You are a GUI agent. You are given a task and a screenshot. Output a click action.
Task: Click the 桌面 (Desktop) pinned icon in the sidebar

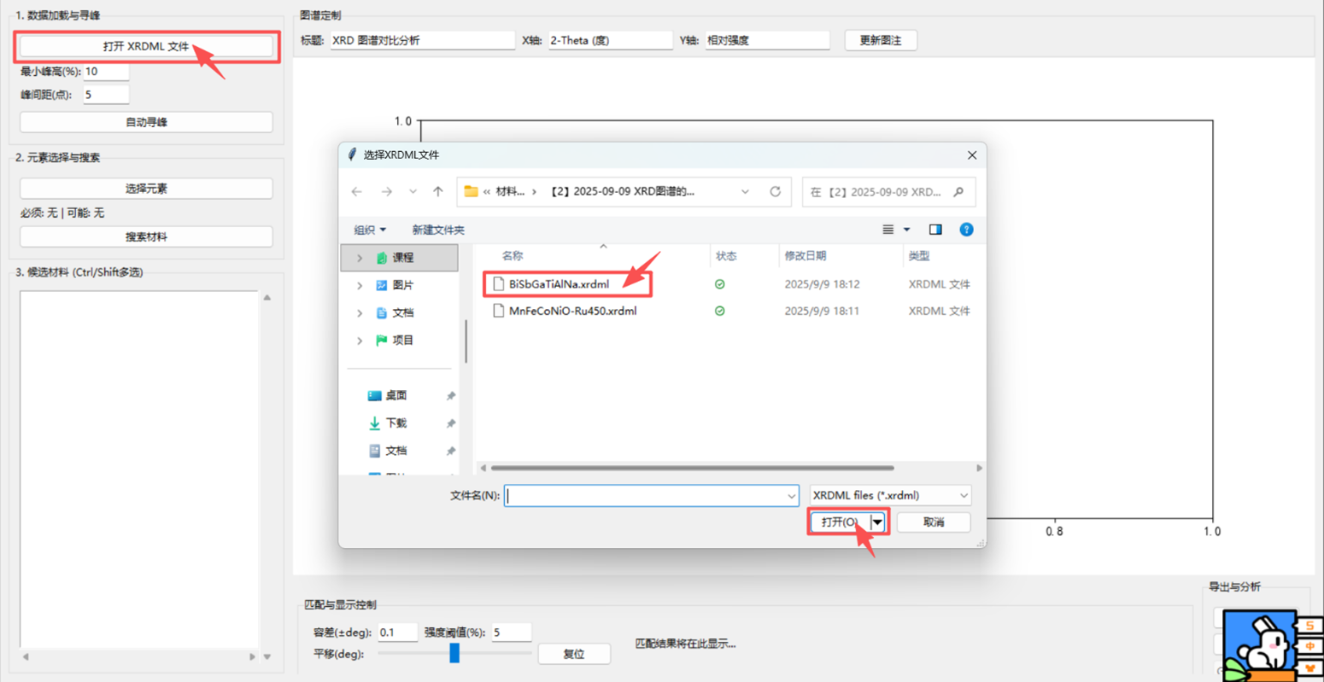pyautogui.click(x=373, y=394)
